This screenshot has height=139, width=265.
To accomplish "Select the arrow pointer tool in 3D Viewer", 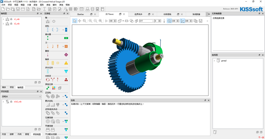I will (x=75, y=21).
